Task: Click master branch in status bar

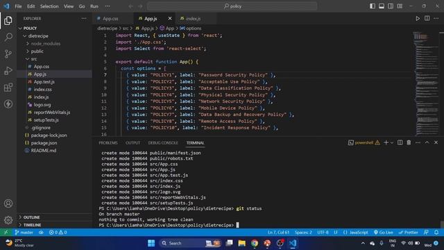Action: coord(24,232)
